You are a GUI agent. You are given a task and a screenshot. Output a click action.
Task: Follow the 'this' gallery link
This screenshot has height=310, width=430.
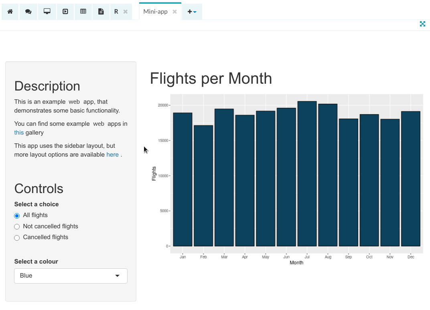[19, 133]
